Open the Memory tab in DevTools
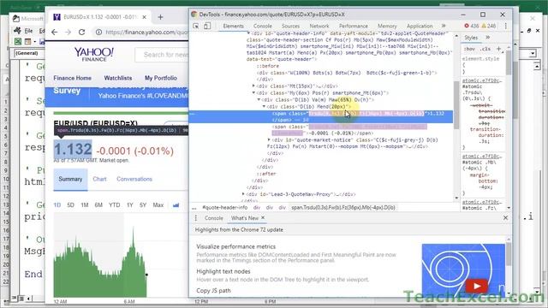Screen dimensions: 548x308 click(387, 27)
